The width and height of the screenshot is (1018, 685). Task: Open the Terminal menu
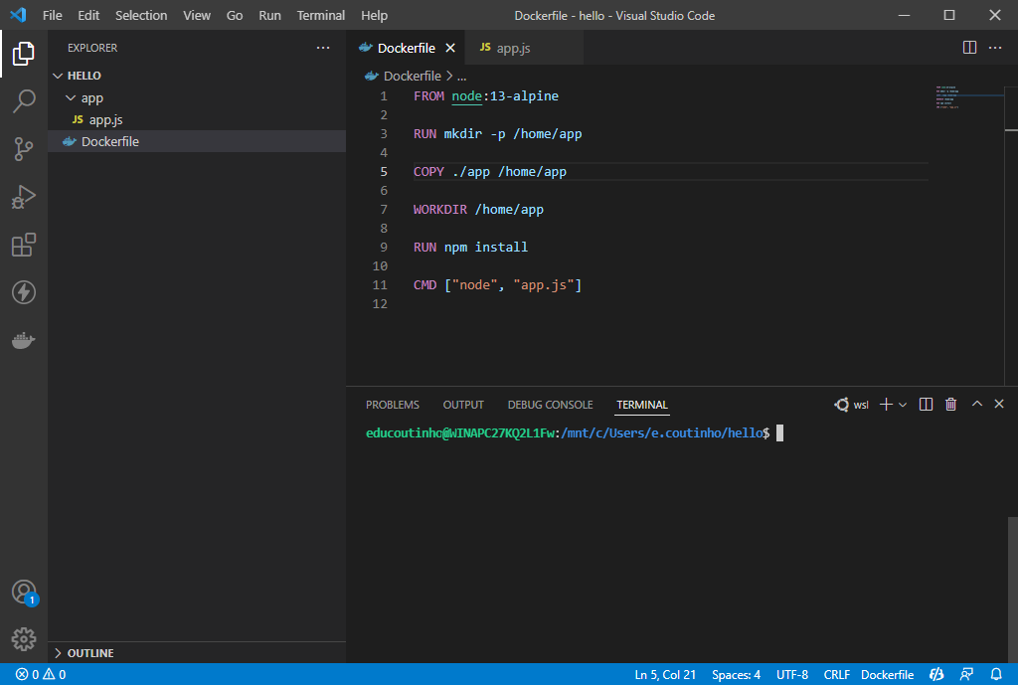pos(321,15)
